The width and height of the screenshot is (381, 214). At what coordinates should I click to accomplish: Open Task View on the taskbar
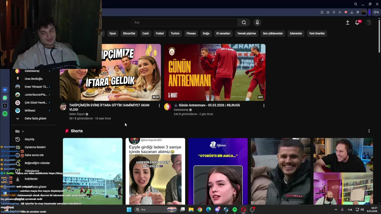pyautogui.click(x=182, y=210)
